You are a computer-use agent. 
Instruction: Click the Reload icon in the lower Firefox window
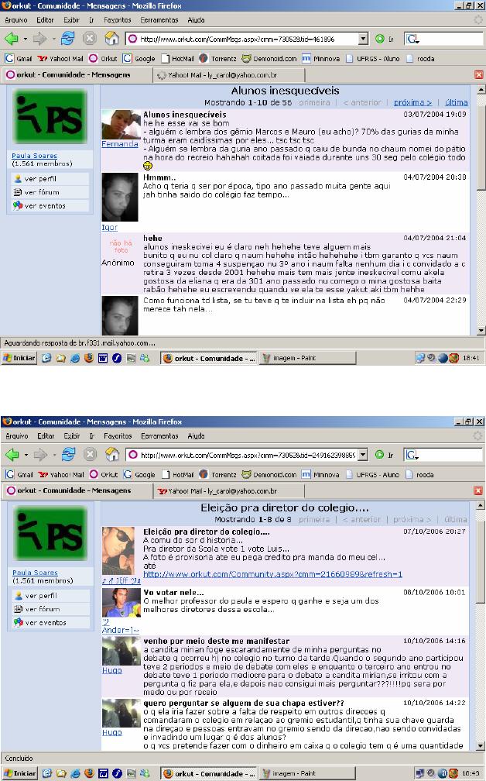point(68,455)
